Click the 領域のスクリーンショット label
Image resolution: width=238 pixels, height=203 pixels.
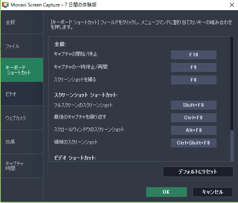coord(76,142)
